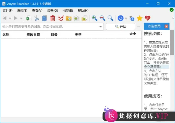This screenshot has height=123, width=175.
Task: Click the red trash delete icon
Action: (53, 18)
